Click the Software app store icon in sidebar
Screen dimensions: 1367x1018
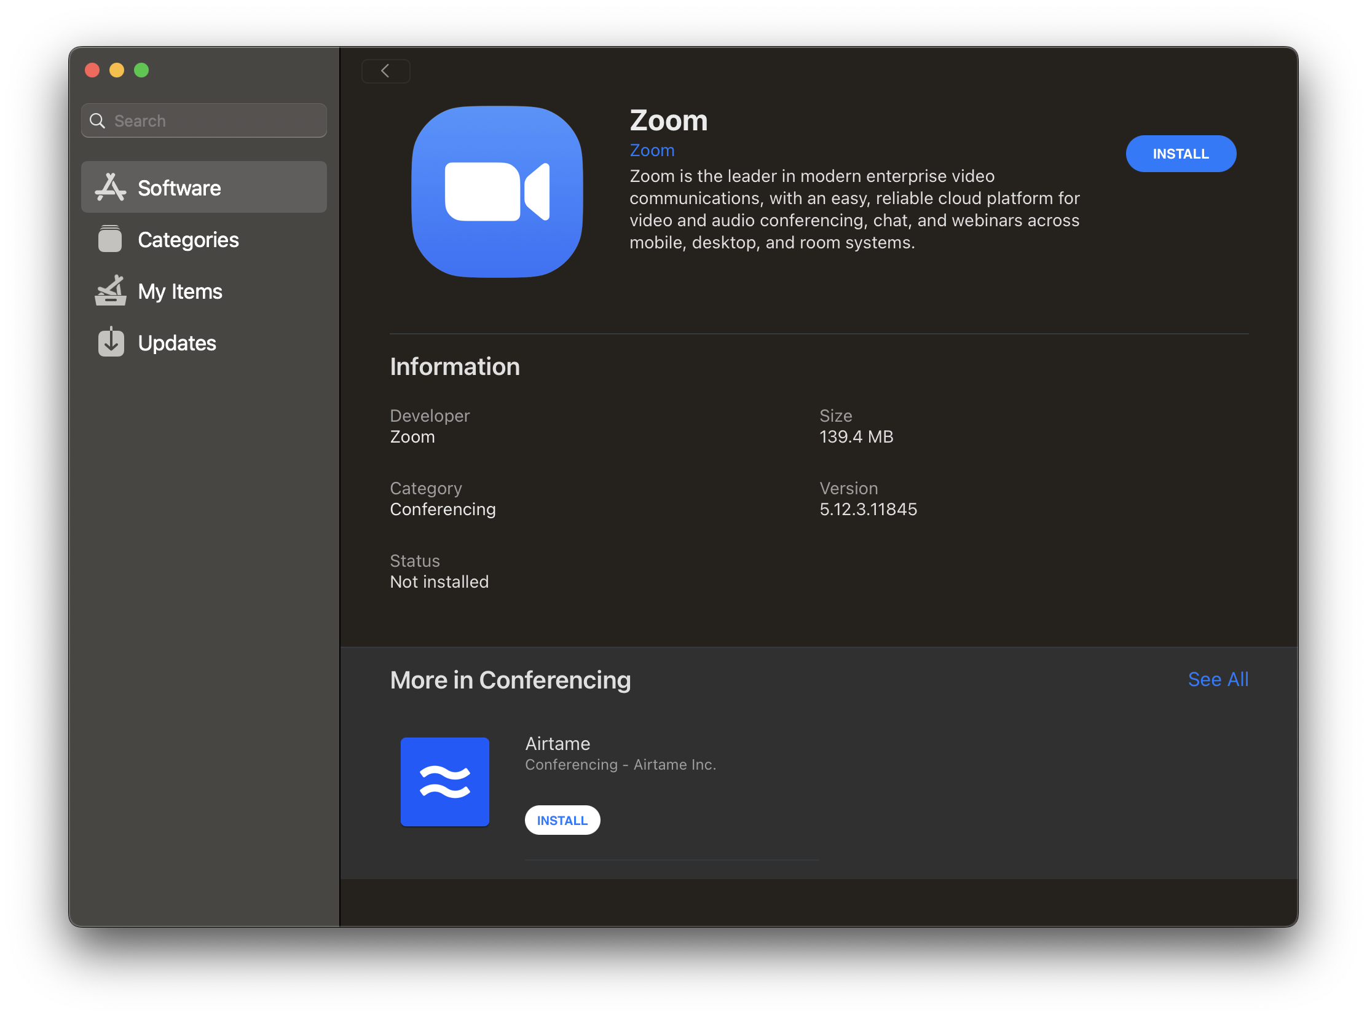[x=110, y=187]
